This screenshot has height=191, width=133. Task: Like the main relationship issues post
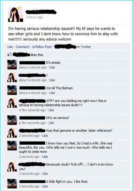point(10,47)
